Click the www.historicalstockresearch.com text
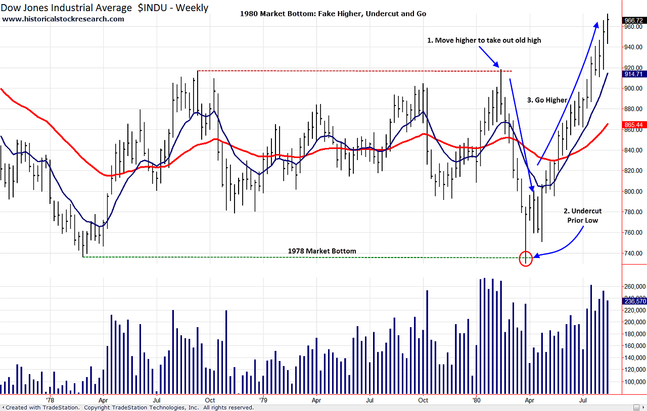Screen dimensions: 647x411 (63, 19)
